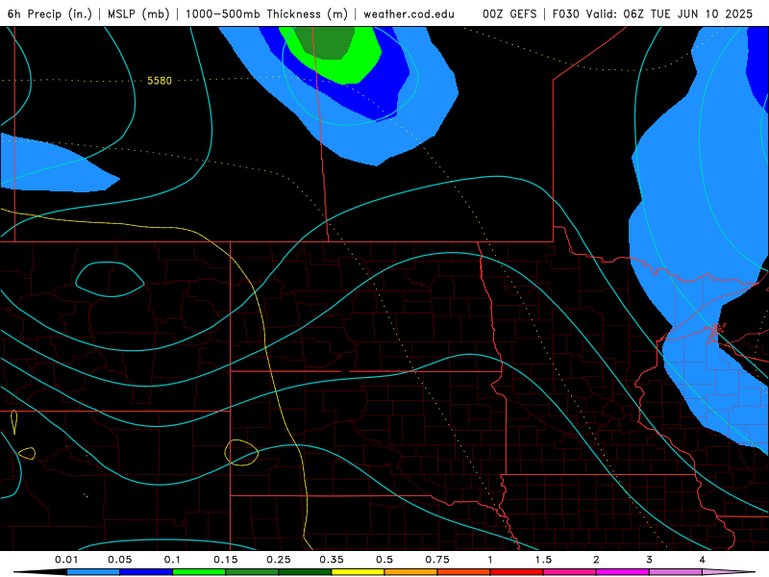Click the orange 0.5–0.75 legend swatch
This screenshot has width=769, height=577.
point(411,572)
